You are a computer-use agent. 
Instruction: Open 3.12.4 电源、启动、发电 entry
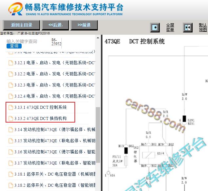tap(55, 96)
